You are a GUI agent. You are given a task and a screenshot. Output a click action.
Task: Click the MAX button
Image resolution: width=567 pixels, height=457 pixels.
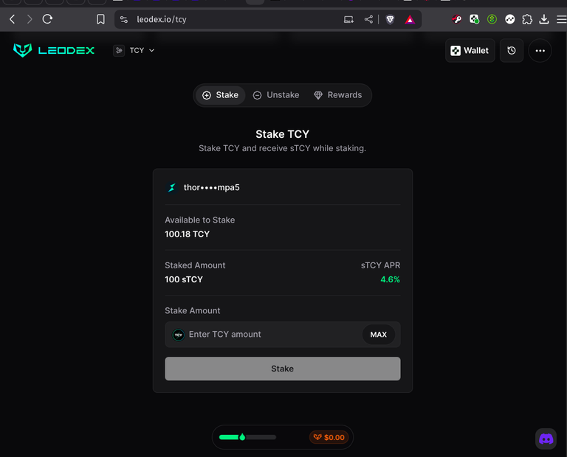pyautogui.click(x=378, y=335)
